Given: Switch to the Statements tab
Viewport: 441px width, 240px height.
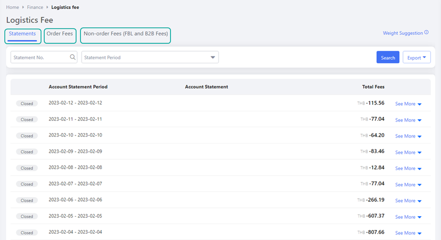Looking at the screenshot, I should (x=22, y=34).
